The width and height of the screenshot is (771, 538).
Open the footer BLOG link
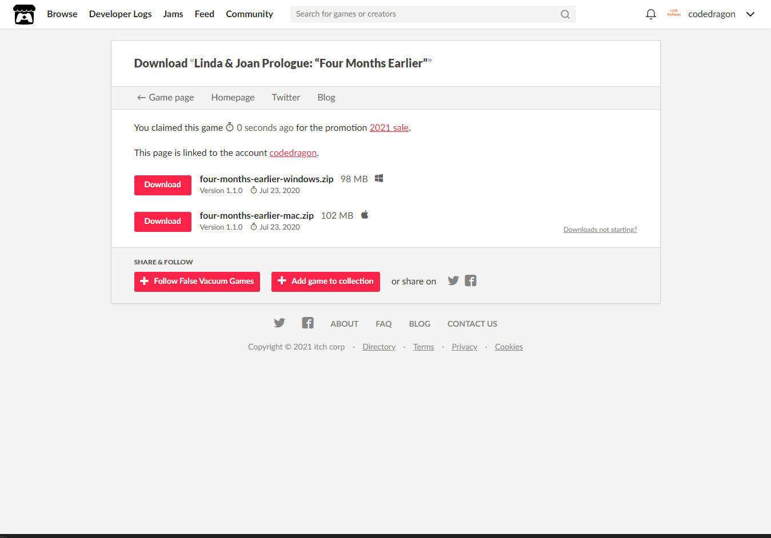[x=420, y=324]
